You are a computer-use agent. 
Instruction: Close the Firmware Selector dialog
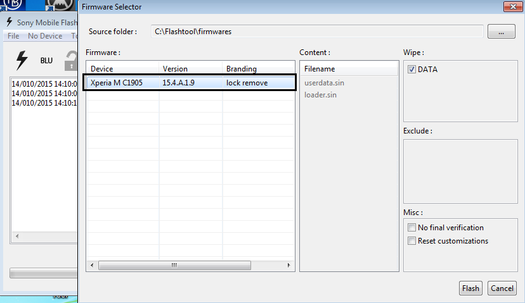(513, 6)
